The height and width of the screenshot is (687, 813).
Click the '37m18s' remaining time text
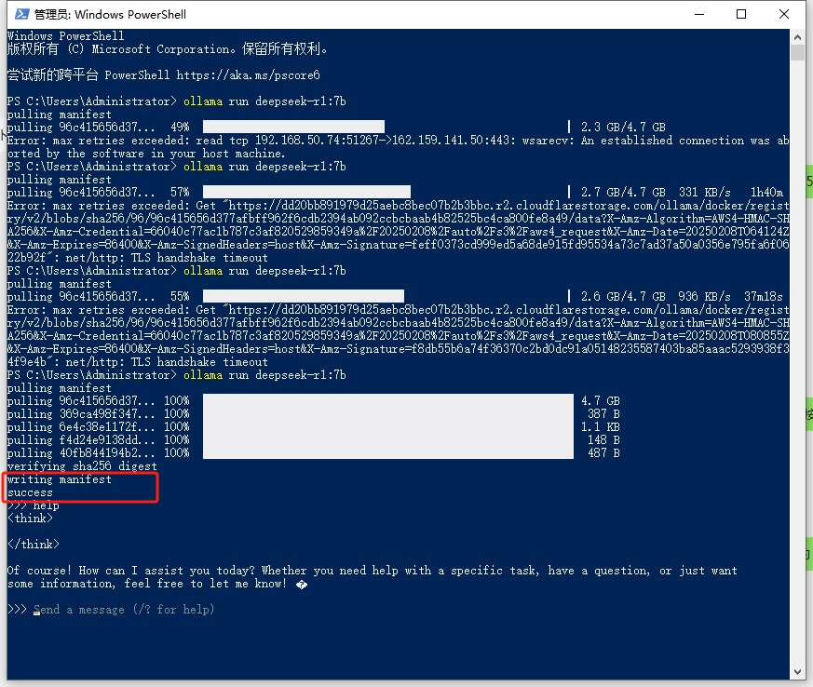coord(764,296)
